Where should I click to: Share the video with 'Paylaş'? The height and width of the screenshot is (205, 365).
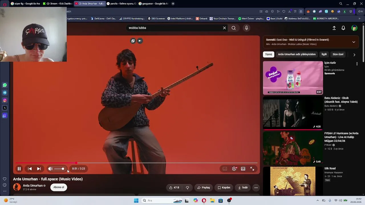click(x=204, y=188)
